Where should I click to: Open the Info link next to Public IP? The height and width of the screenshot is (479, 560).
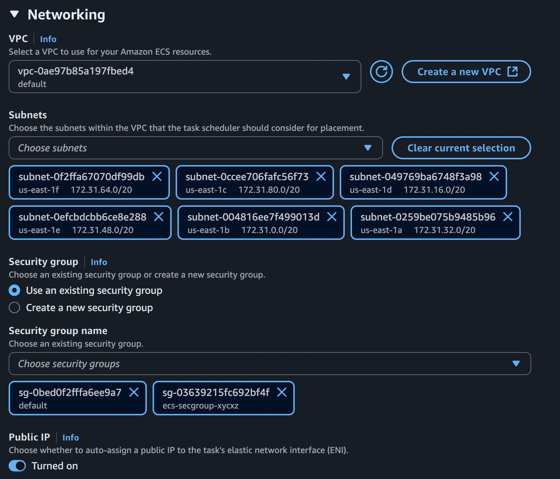coord(71,437)
